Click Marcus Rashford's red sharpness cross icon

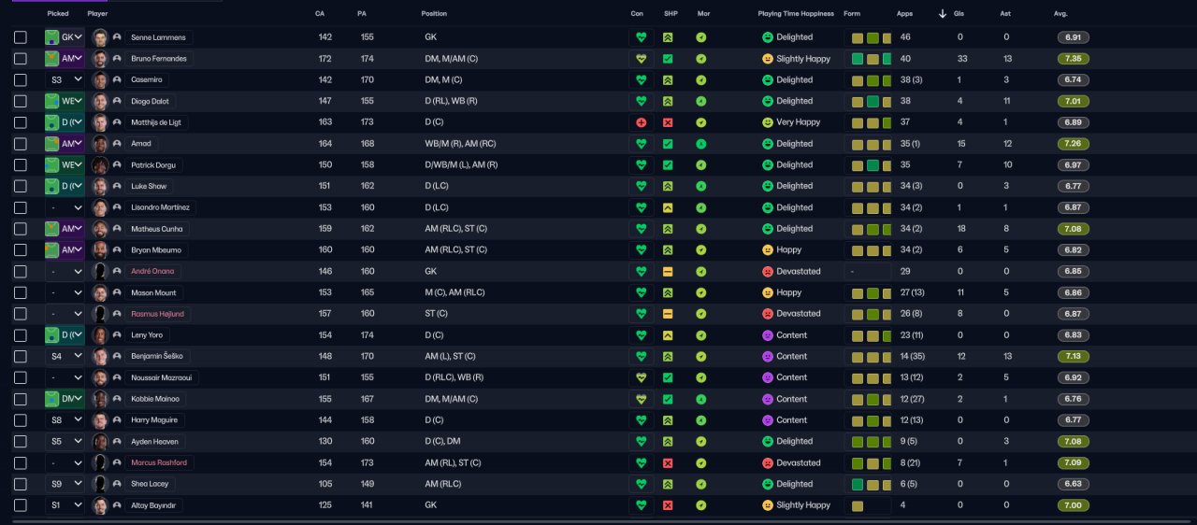click(x=668, y=462)
